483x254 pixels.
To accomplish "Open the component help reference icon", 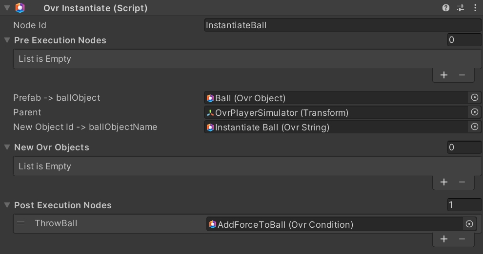I will [446, 8].
